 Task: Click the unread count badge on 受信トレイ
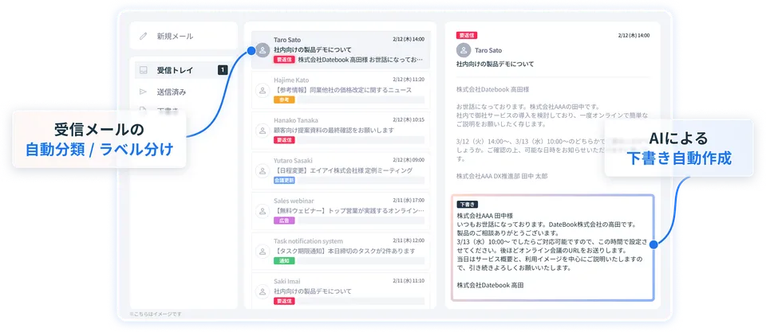223,70
